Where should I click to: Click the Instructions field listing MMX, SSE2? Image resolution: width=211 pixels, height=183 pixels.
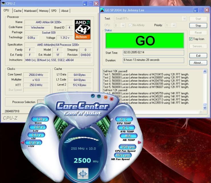tap(58, 60)
